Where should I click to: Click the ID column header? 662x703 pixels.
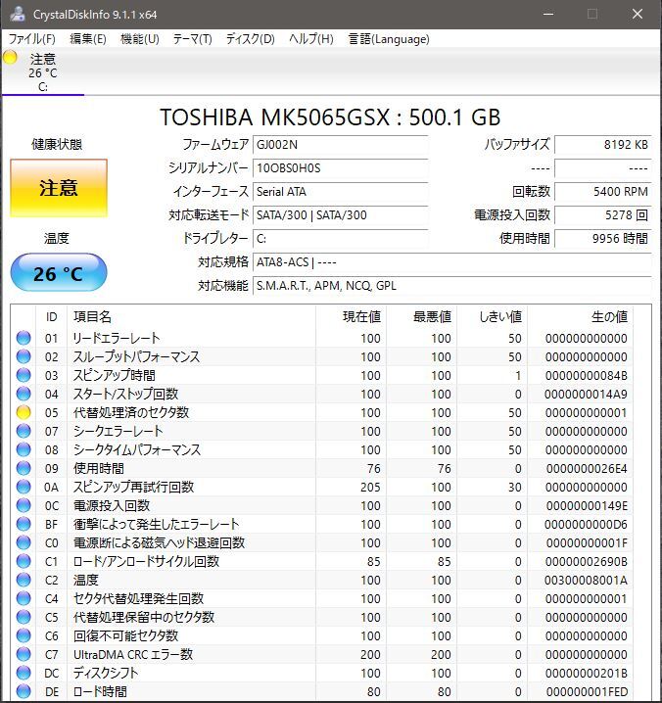[52, 317]
